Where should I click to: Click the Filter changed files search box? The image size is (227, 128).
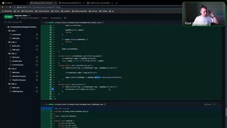(21, 22)
